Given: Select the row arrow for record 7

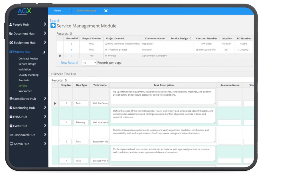Looking at the screenshot, I should pyautogui.click(x=60, y=56).
